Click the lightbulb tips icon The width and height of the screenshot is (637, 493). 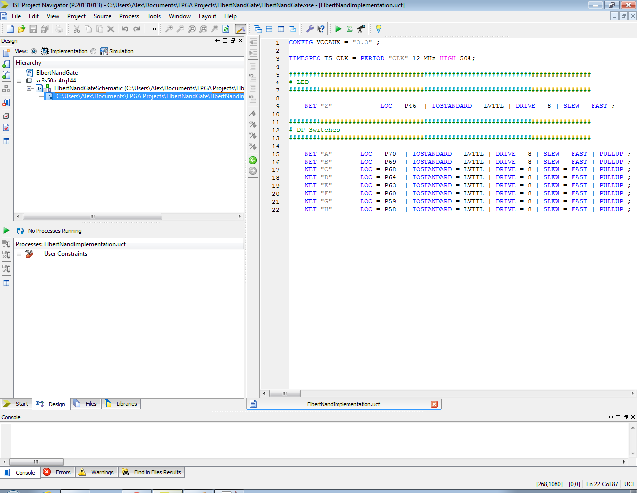pyautogui.click(x=378, y=29)
